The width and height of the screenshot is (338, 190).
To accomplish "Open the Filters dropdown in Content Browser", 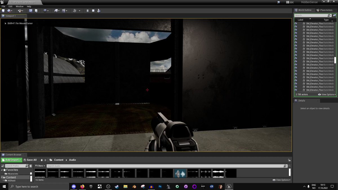I will coord(40,166).
